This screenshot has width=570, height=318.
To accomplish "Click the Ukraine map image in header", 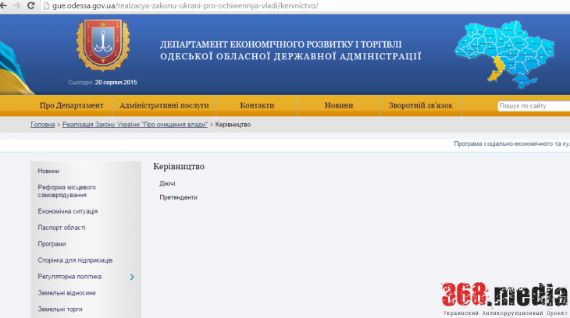I will click(511, 54).
